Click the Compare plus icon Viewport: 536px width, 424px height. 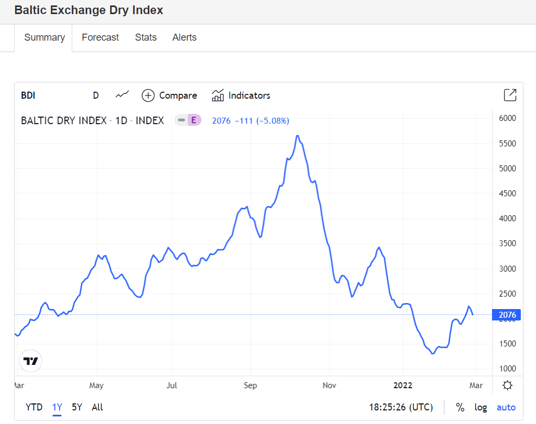[148, 95]
